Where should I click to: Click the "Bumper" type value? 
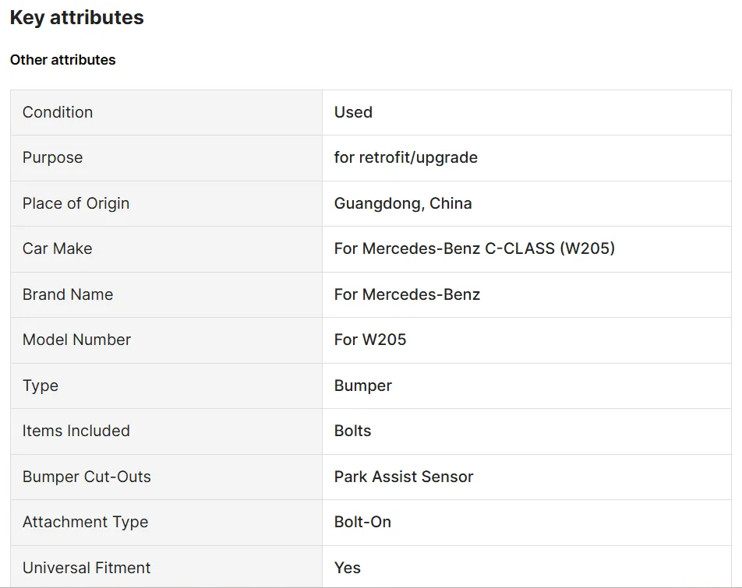363,386
